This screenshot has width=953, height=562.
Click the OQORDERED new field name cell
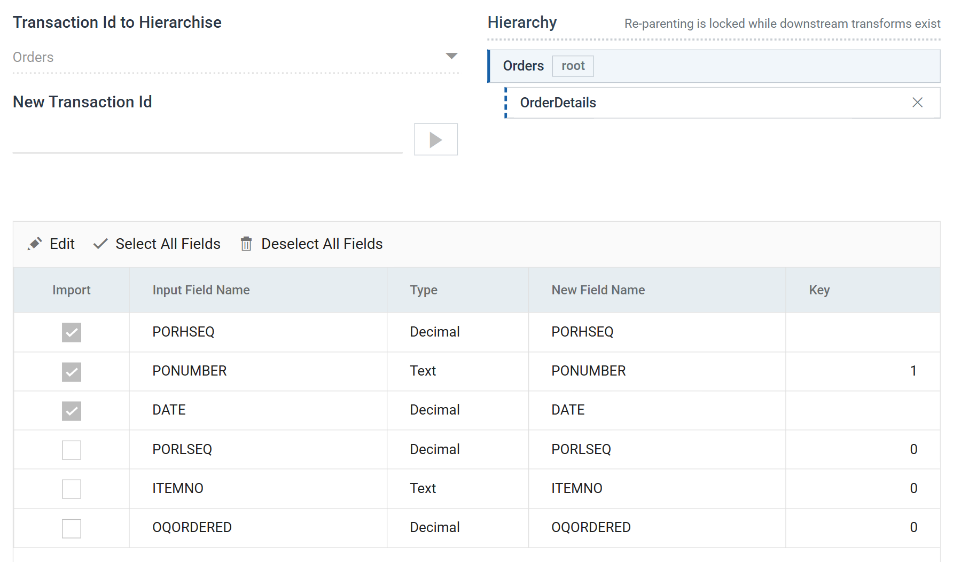pyautogui.click(x=657, y=527)
